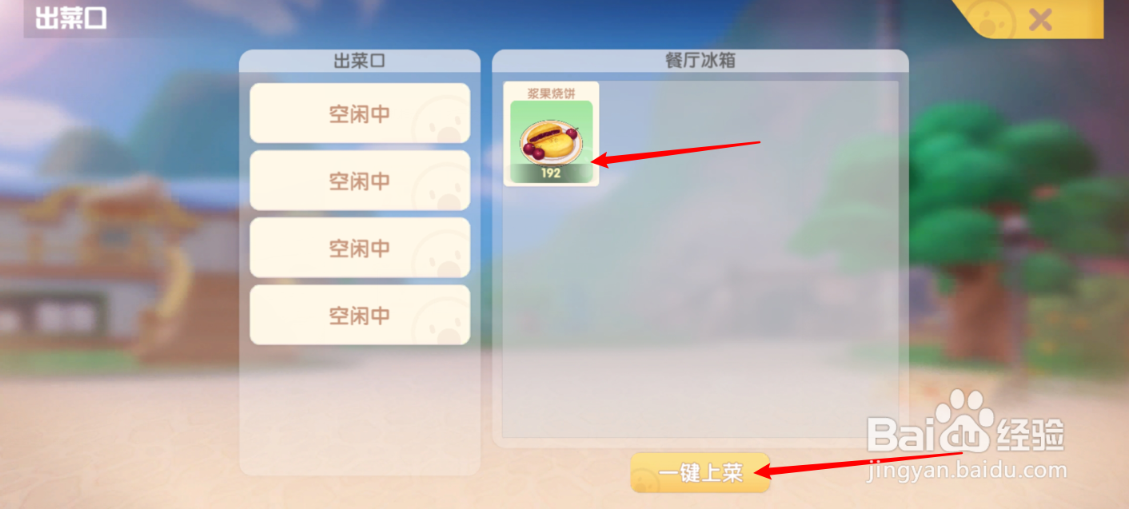Click the smiley face icon beside X
The width and height of the screenshot is (1129, 509).
[992, 19]
